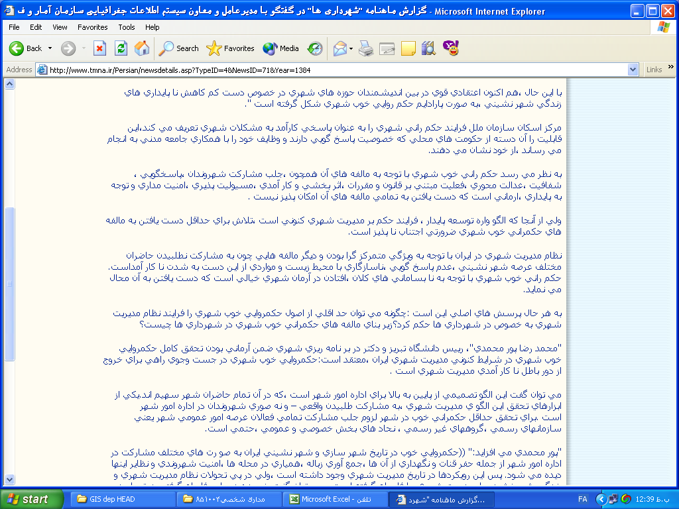Image resolution: width=679 pixels, height=509 pixels.
Task: Click the Back navigation button
Action: click(25, 48)
